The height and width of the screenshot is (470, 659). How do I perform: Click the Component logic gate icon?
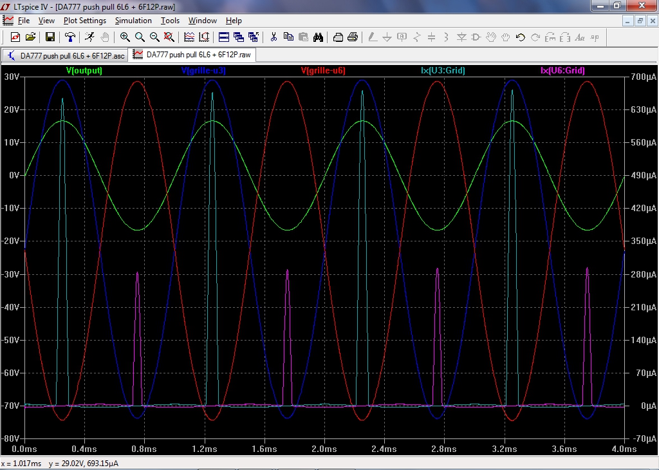tap(476, 37)
